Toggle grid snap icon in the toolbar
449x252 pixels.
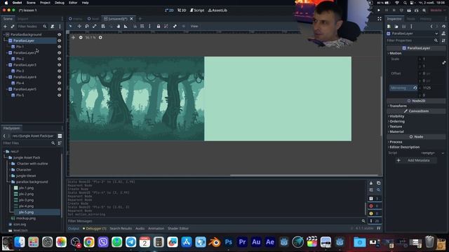(142, 26)
